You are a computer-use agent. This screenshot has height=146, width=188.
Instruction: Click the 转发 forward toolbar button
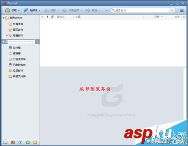pyautogui.click(x=91, y=10)
